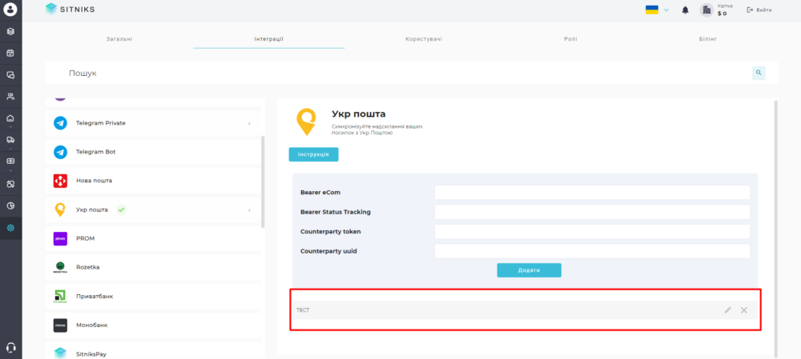
Task: Open the calendar sidebar icon
Action: coord(10,53)
